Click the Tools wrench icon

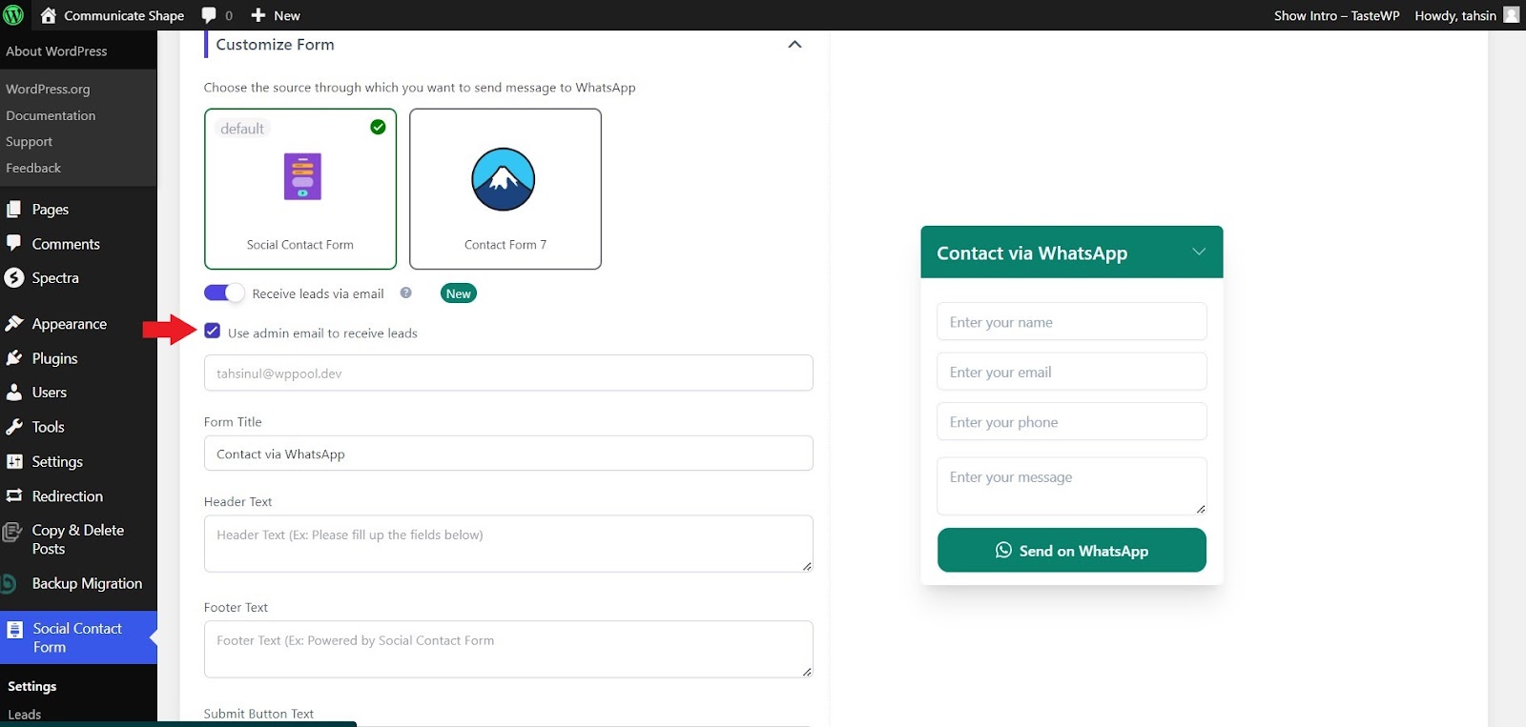click(x=14, y=427)
